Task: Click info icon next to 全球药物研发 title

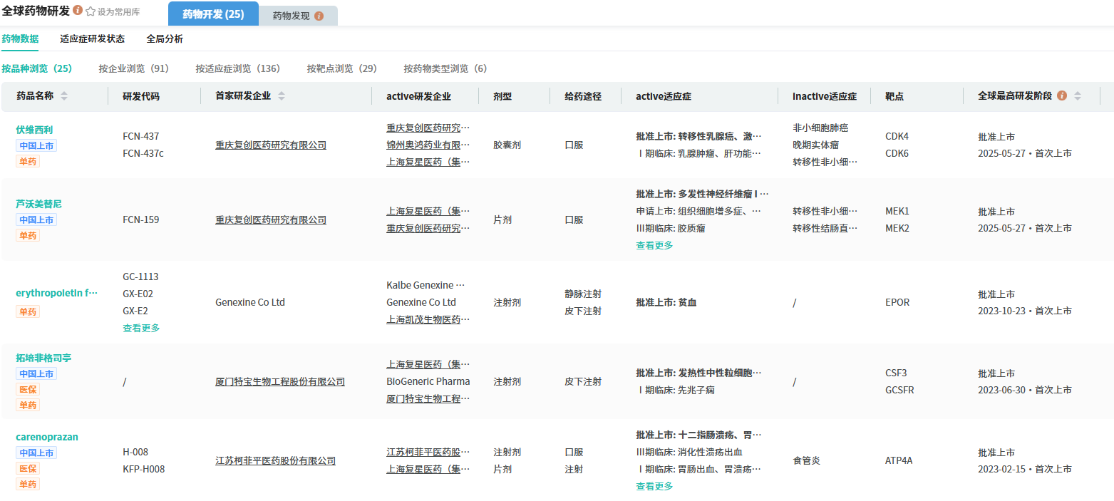Action: coord(78,11)
